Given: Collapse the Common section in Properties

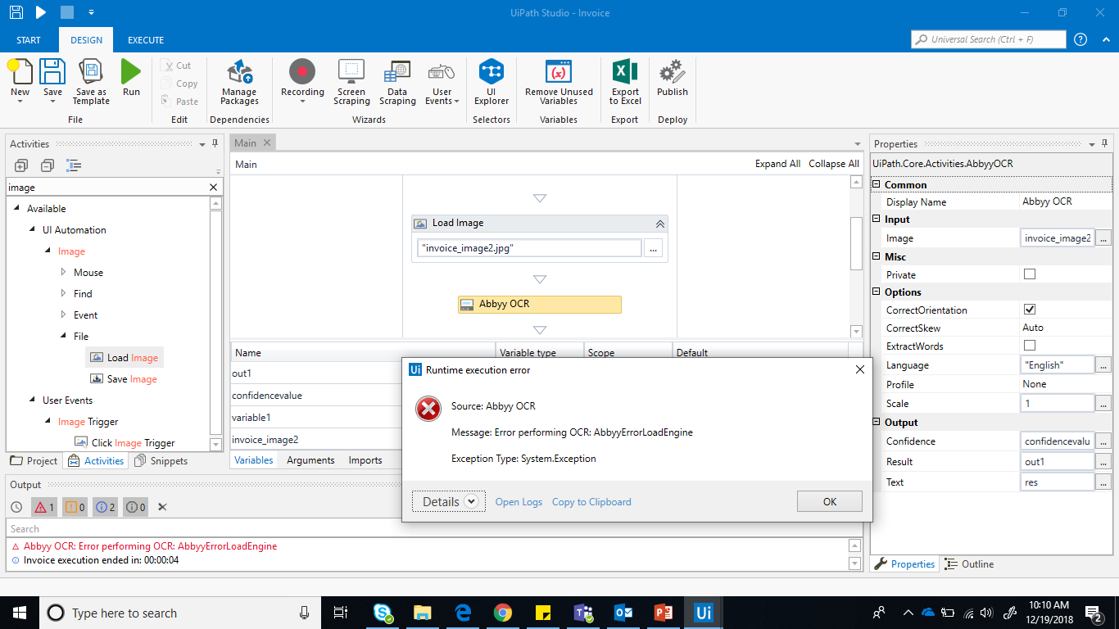Looking at the screenshot, I should 876,184.
